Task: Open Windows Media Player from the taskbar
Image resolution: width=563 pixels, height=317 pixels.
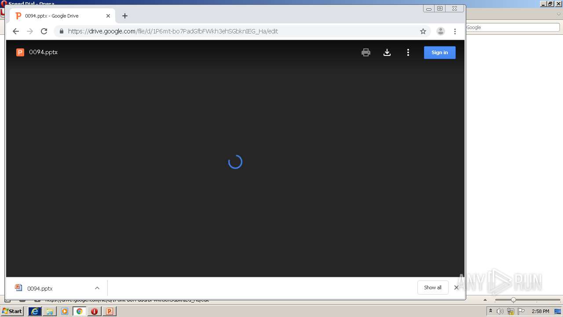Action: tap(65, 311)
